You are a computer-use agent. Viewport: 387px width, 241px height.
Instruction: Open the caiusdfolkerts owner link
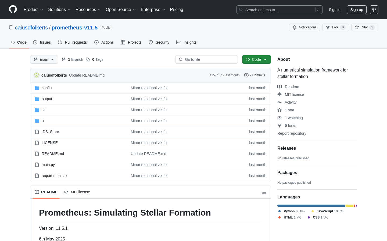point(31,28)
